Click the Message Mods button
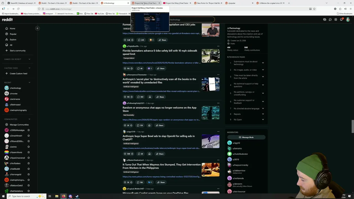Viewport: 354px width, 199px height. [246, 137]
